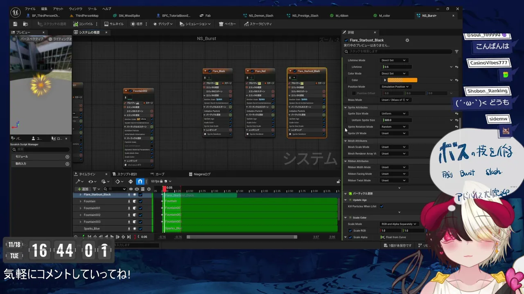This screenshot has height=294, width=524.
Task: Open the ツール menu
Action: tap(92, 9)
